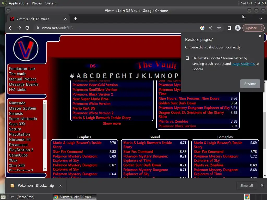The image size is (267, 200).
Task: Open Manual Project link
Action: point(22,79)
